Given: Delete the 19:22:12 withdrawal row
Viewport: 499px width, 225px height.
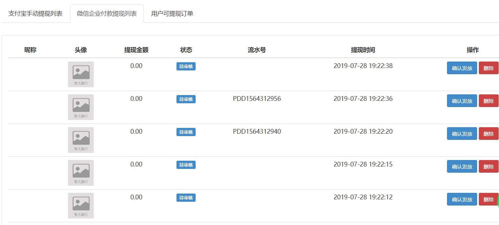Looking at the screenshot, I should click(488, 199).
